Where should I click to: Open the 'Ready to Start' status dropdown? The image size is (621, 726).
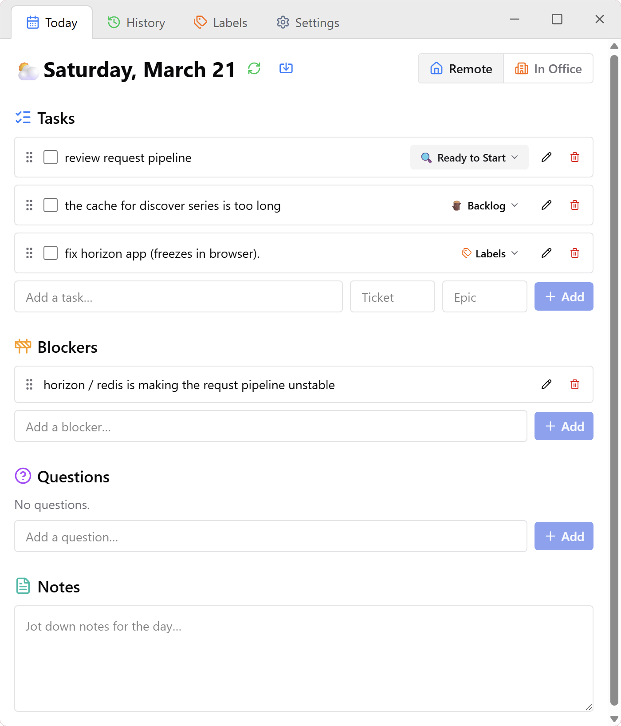[x=469, y=158]
